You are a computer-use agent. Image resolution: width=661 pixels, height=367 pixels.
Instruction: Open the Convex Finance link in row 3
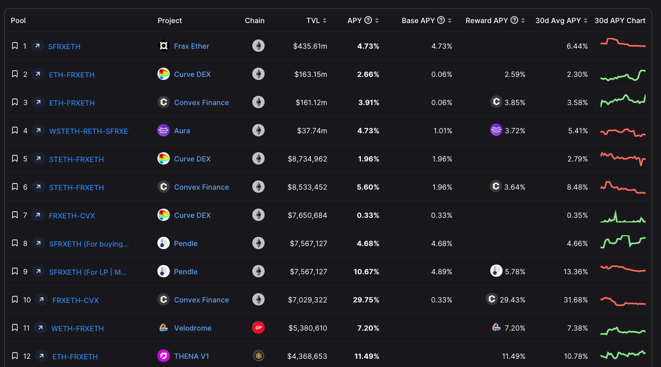pyautogui.click(x=202, y=103)
